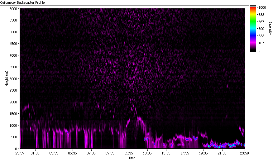273x161 pixels.
Task: Click the 4000 height tick label
Action: (13, 55)
